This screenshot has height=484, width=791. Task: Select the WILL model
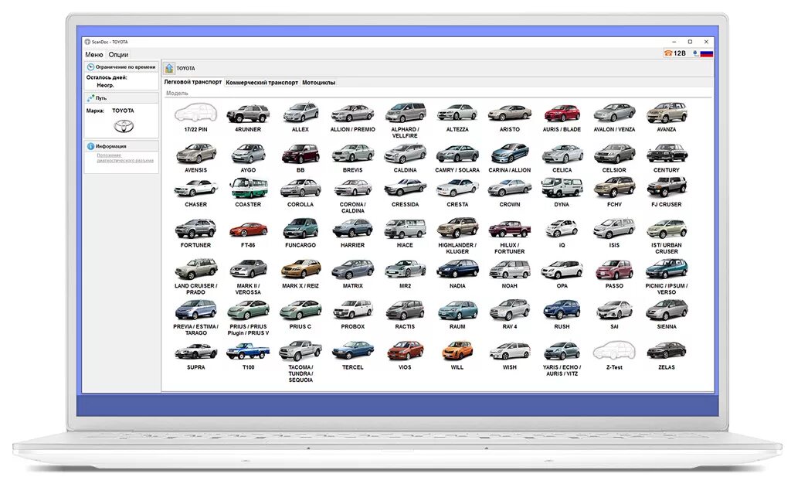coord(457,356)
